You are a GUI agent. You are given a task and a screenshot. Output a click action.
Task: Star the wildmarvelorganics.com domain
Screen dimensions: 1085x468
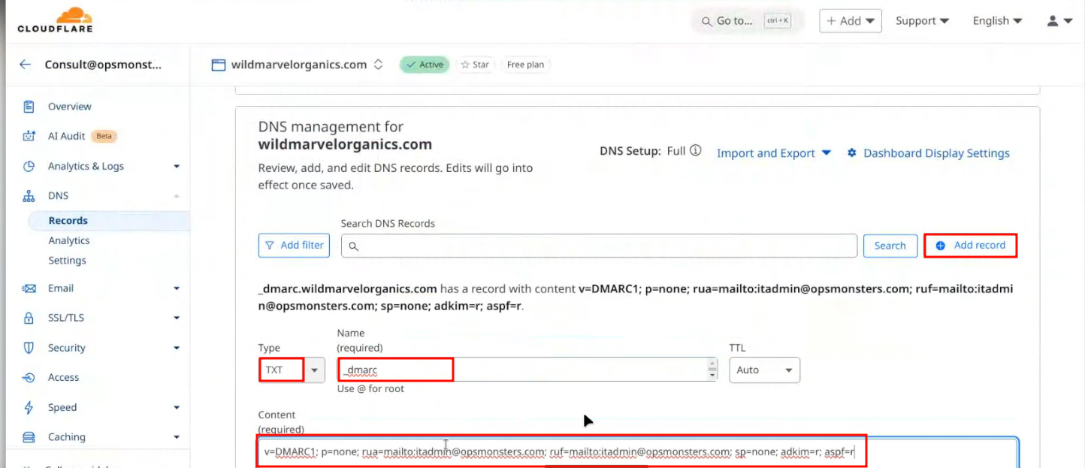click(x=475, y=65)
